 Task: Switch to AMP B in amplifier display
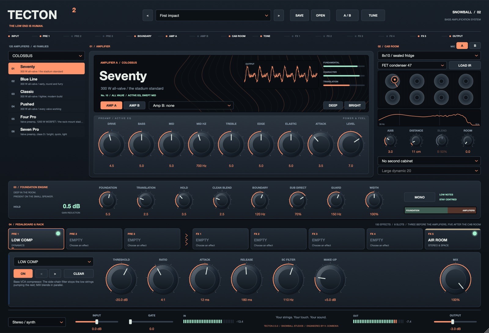click(x=134, y=105)
